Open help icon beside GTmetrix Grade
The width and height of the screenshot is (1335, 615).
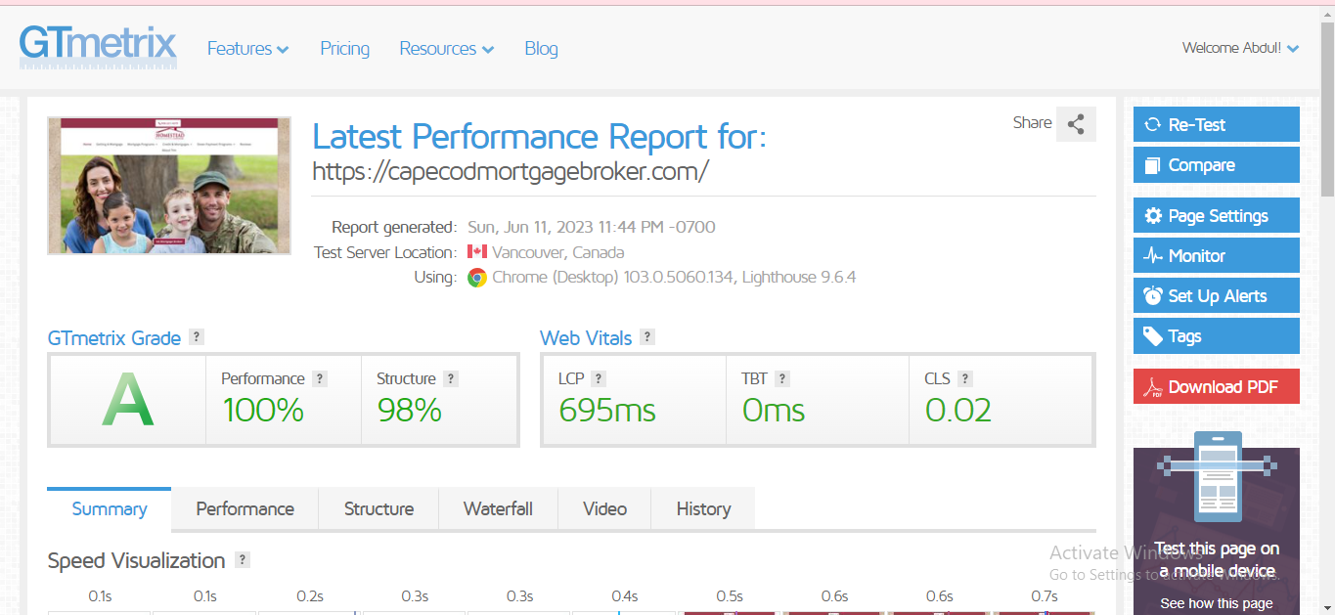tap(197, 337)
